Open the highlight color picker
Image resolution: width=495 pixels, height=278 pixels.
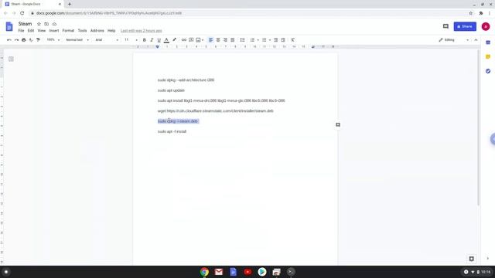(174, 40)
